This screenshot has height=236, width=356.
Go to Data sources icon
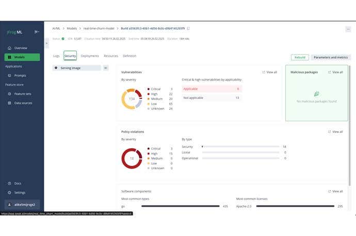10,103
